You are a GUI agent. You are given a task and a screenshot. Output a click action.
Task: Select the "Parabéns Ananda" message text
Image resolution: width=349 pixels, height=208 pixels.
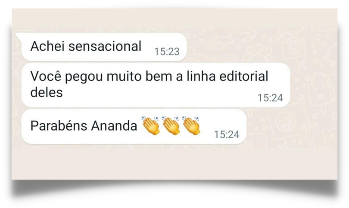coord(84,126)
